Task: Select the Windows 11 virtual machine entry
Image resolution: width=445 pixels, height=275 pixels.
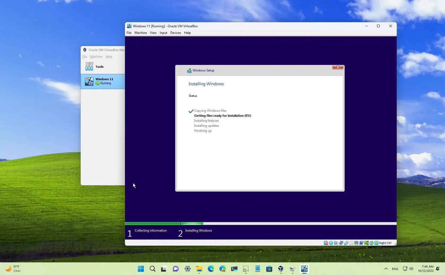Action: coord(104,81)
